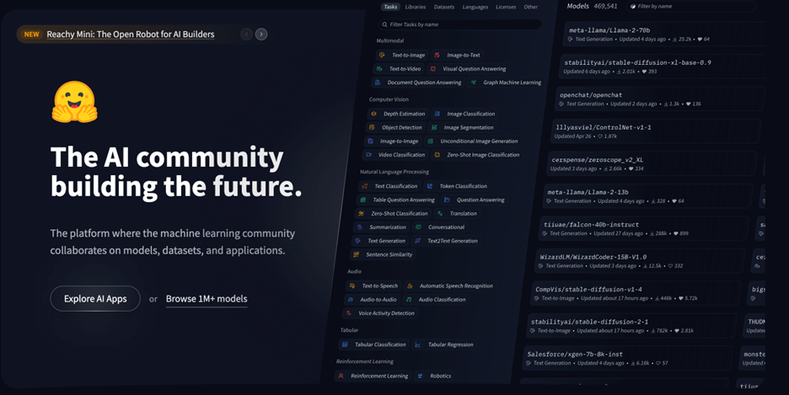This screenshot has width=789, height=395.
Task: Click the Text Classification task icon
Action: click(365, 186)
